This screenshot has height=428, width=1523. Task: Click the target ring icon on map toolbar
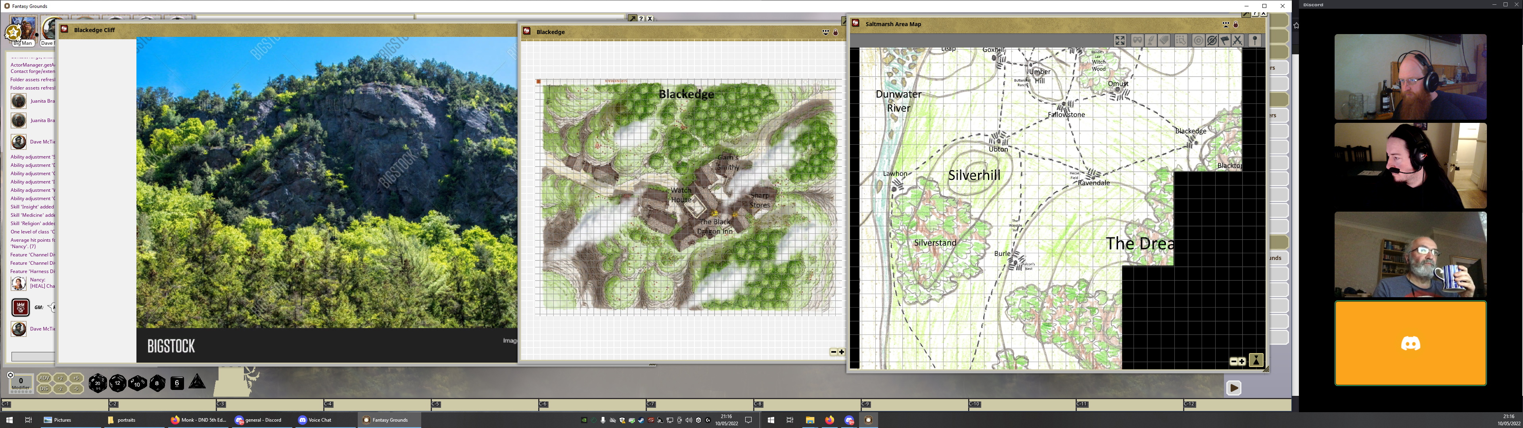tap(1199, 40)
